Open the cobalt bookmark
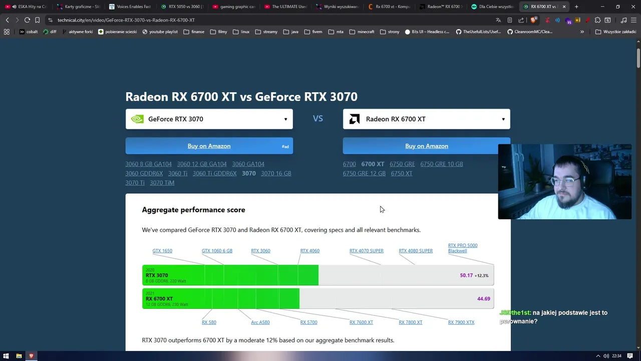This screenshot has width=641, height=361. (x=29, y=32)
